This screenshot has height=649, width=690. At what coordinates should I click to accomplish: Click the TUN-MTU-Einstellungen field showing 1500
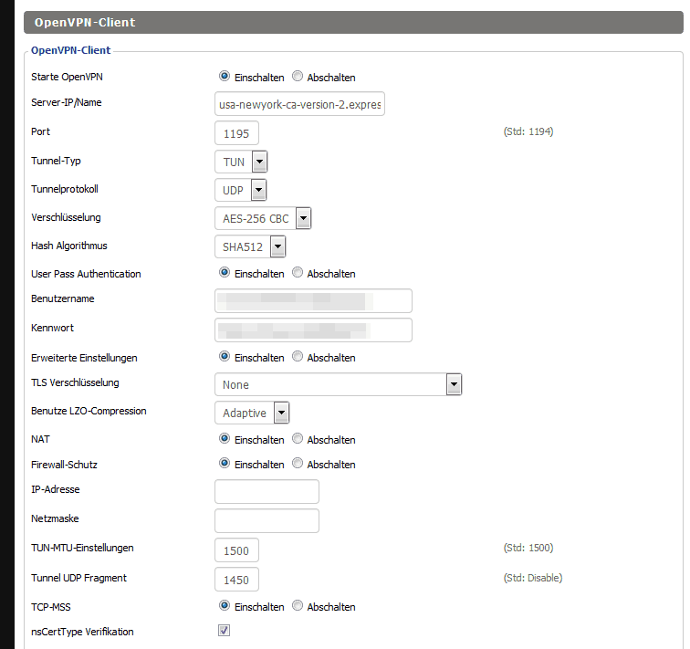[236, 550]
